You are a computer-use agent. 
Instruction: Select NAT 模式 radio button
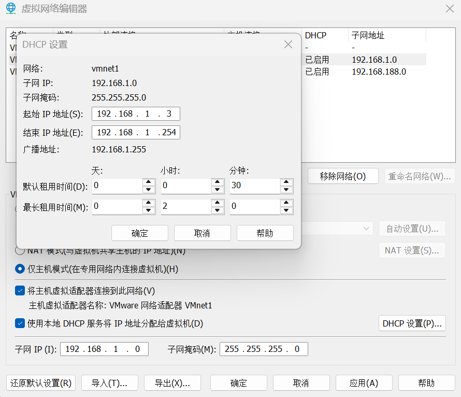click(x=20, y=251)
